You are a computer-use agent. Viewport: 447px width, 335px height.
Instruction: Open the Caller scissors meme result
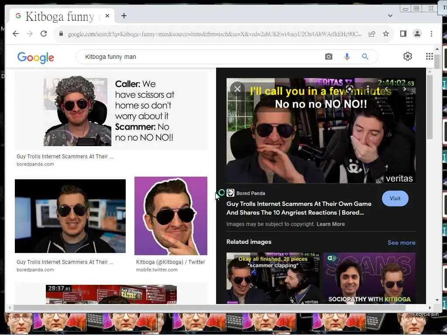pos(111,110)
